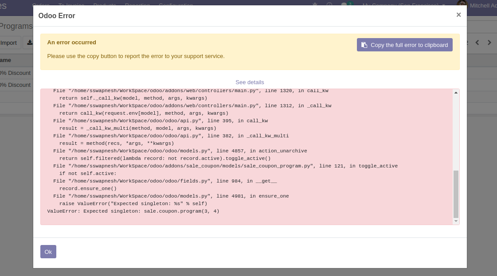Click the main.py 'line 1312, in _call_kw' line
Screen dimensions: 497x276
[192, 105]
